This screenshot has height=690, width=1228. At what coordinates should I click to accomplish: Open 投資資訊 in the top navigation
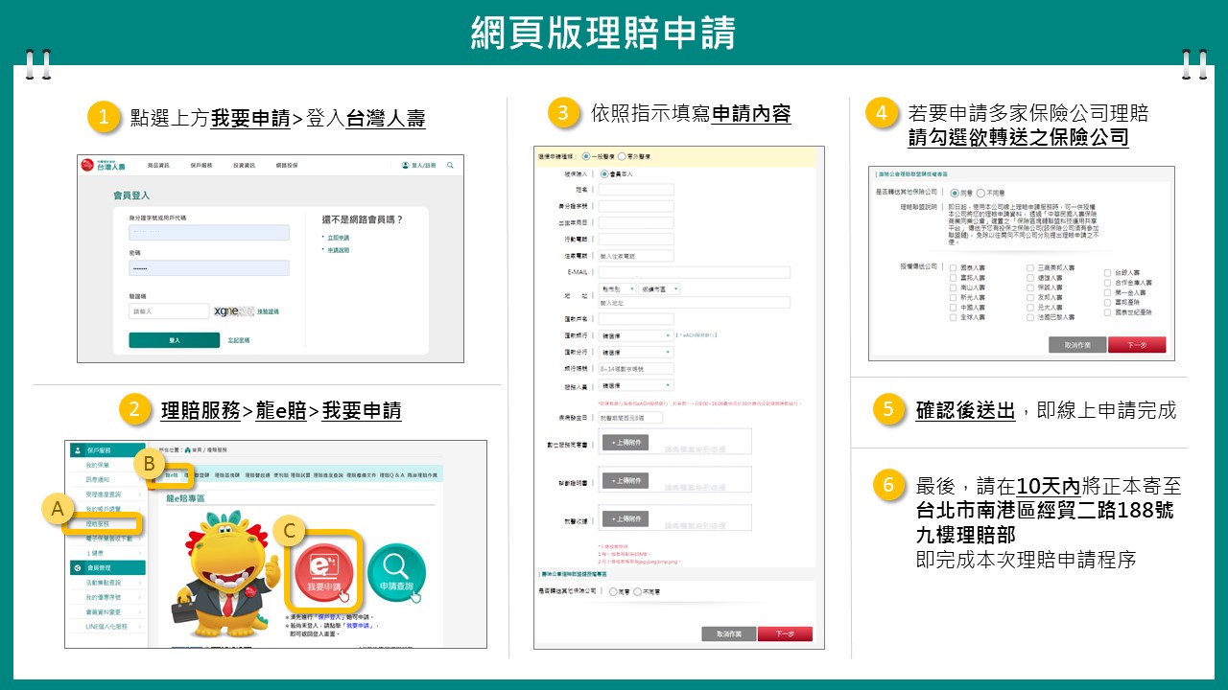[244, 166]
